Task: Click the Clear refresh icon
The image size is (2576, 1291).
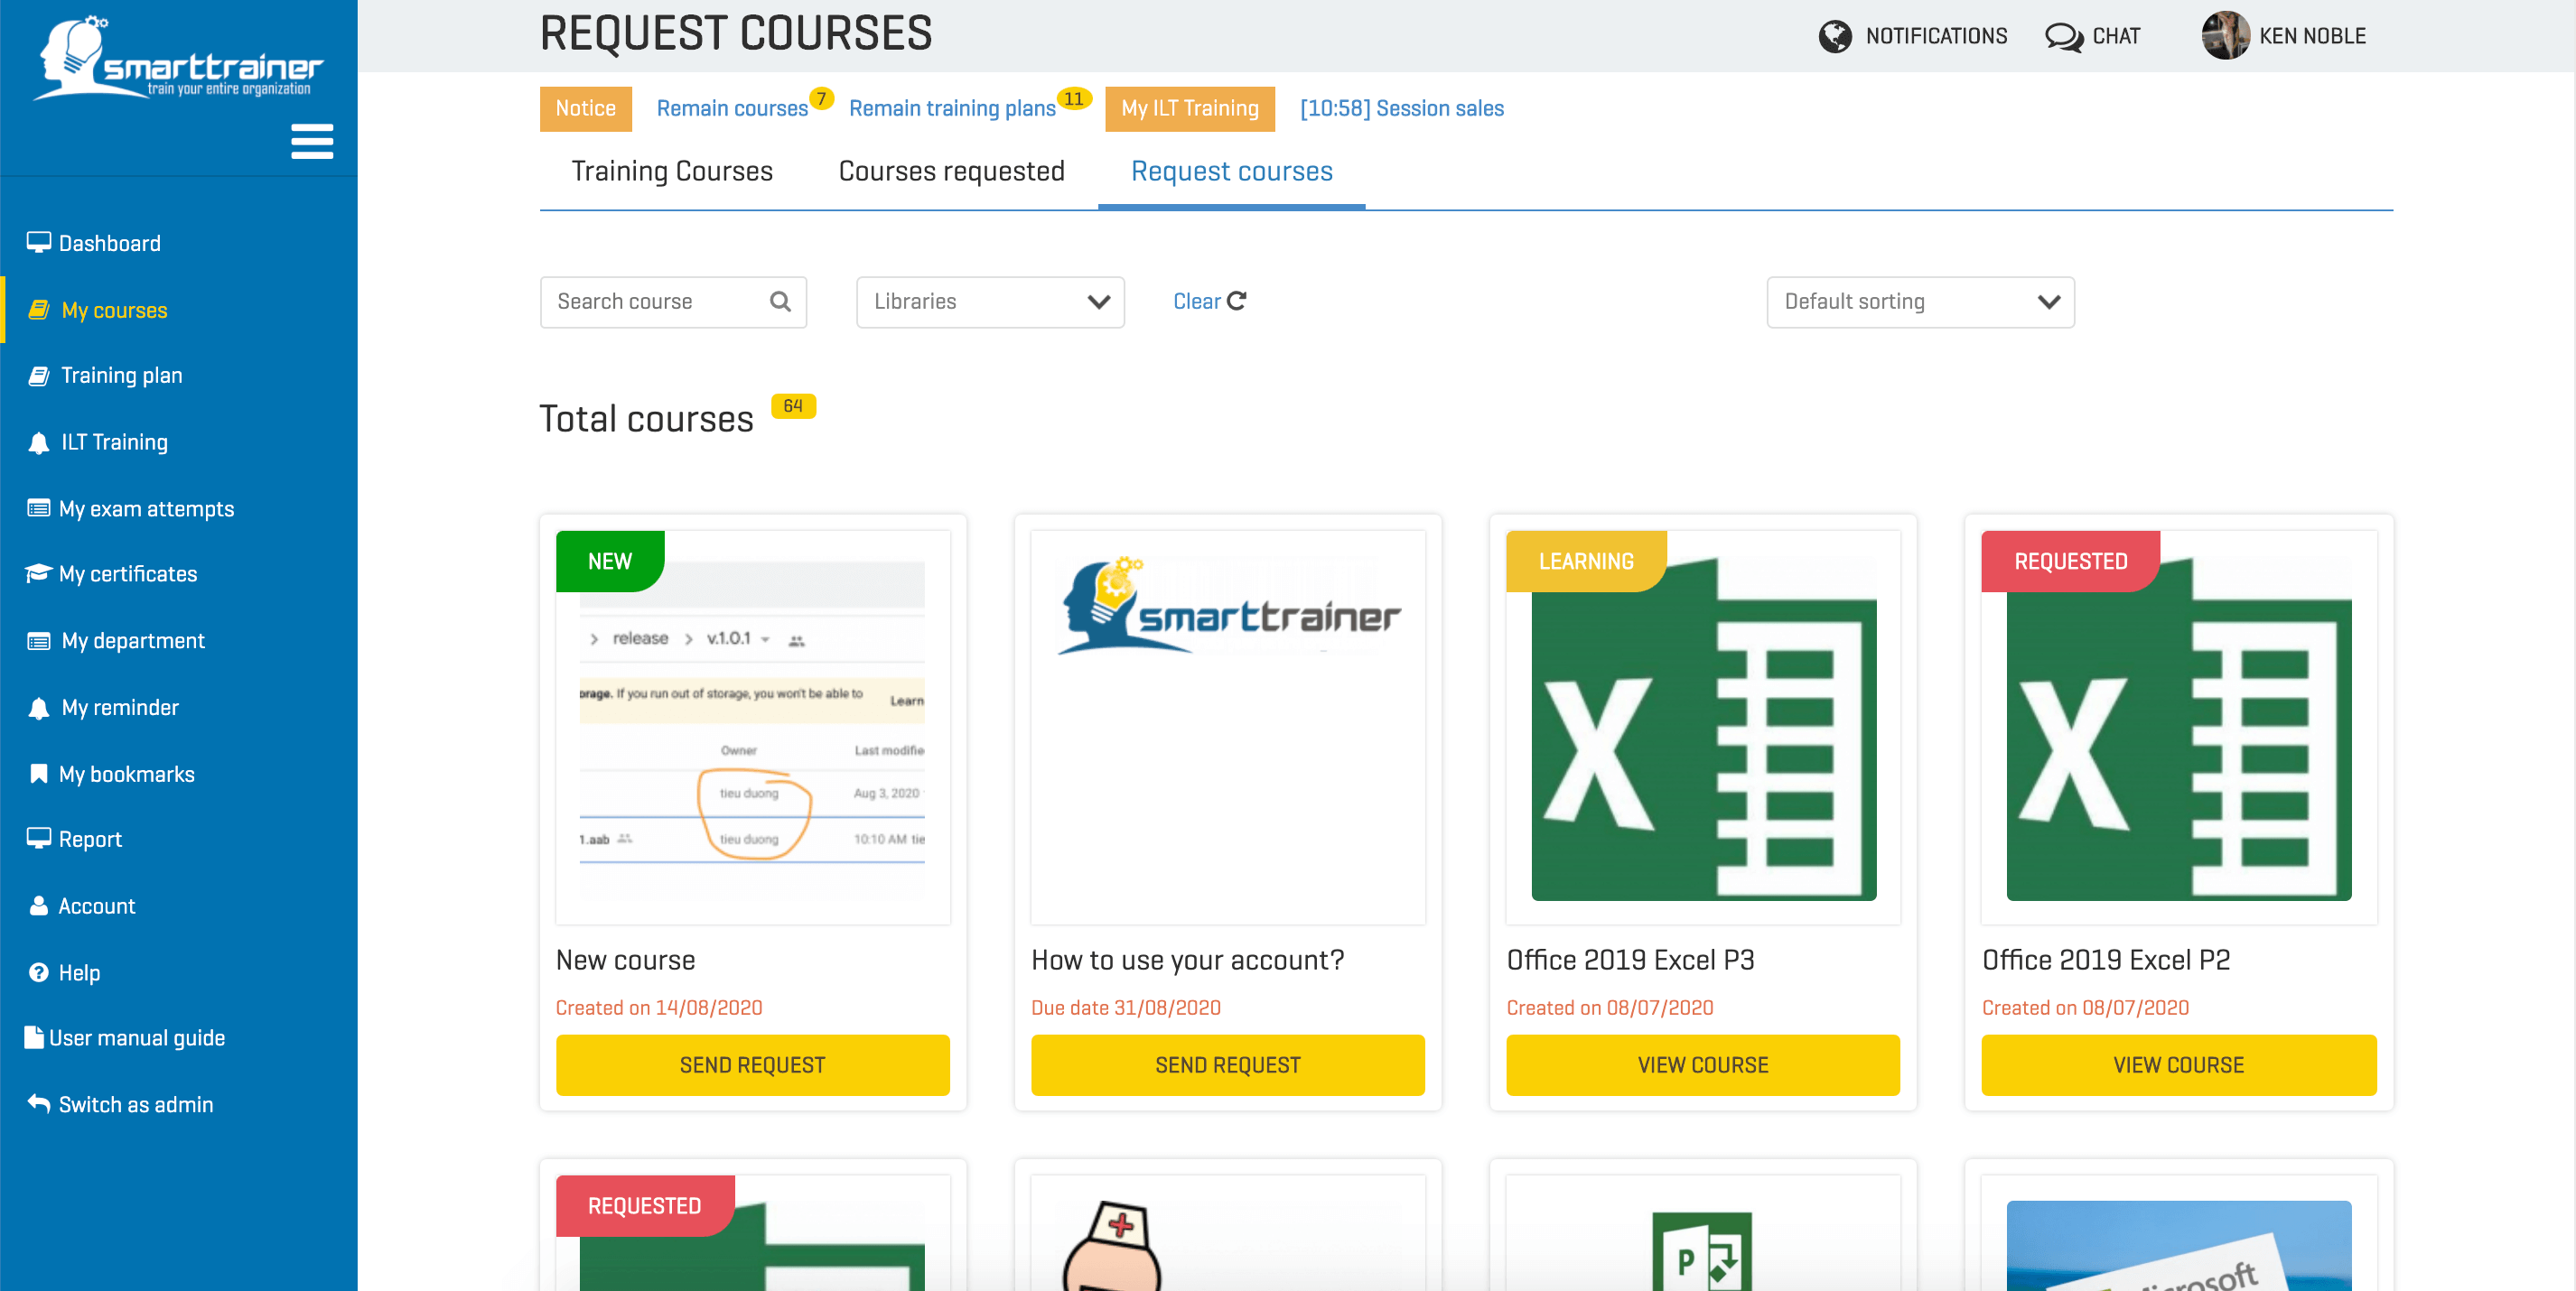Action: coord(1237,301)
